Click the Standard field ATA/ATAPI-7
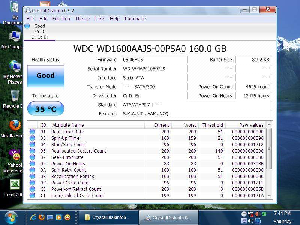 [x=196, y=105]
